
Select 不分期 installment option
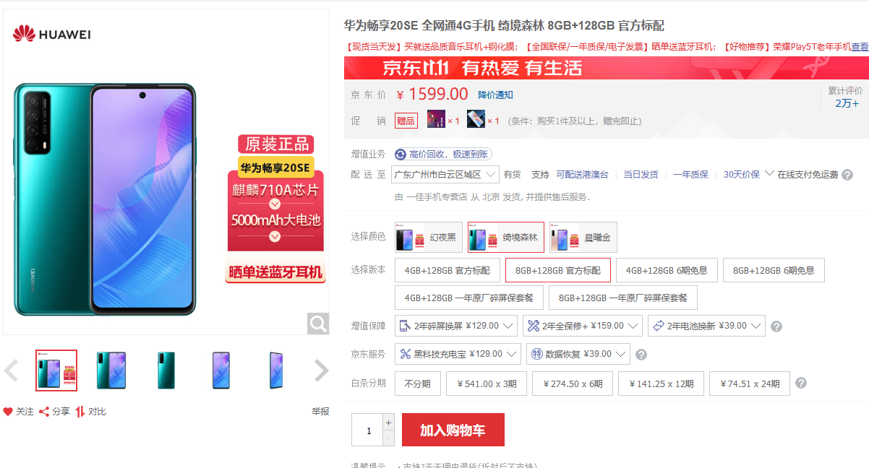(x=418, y=383)
